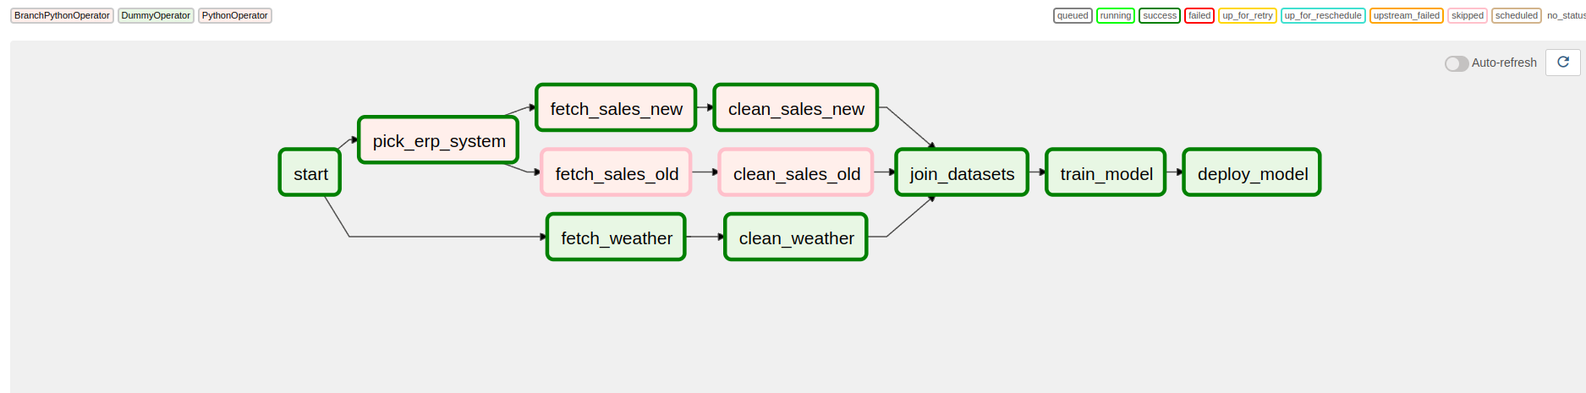
Task: Click the refresh graph icon button
Action: [1562, 63]
